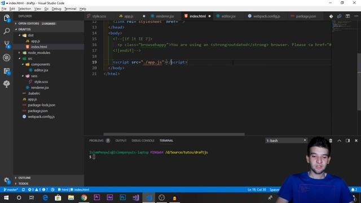
Task: Switch to the package.json editor tab
Action: pos(306,16)
